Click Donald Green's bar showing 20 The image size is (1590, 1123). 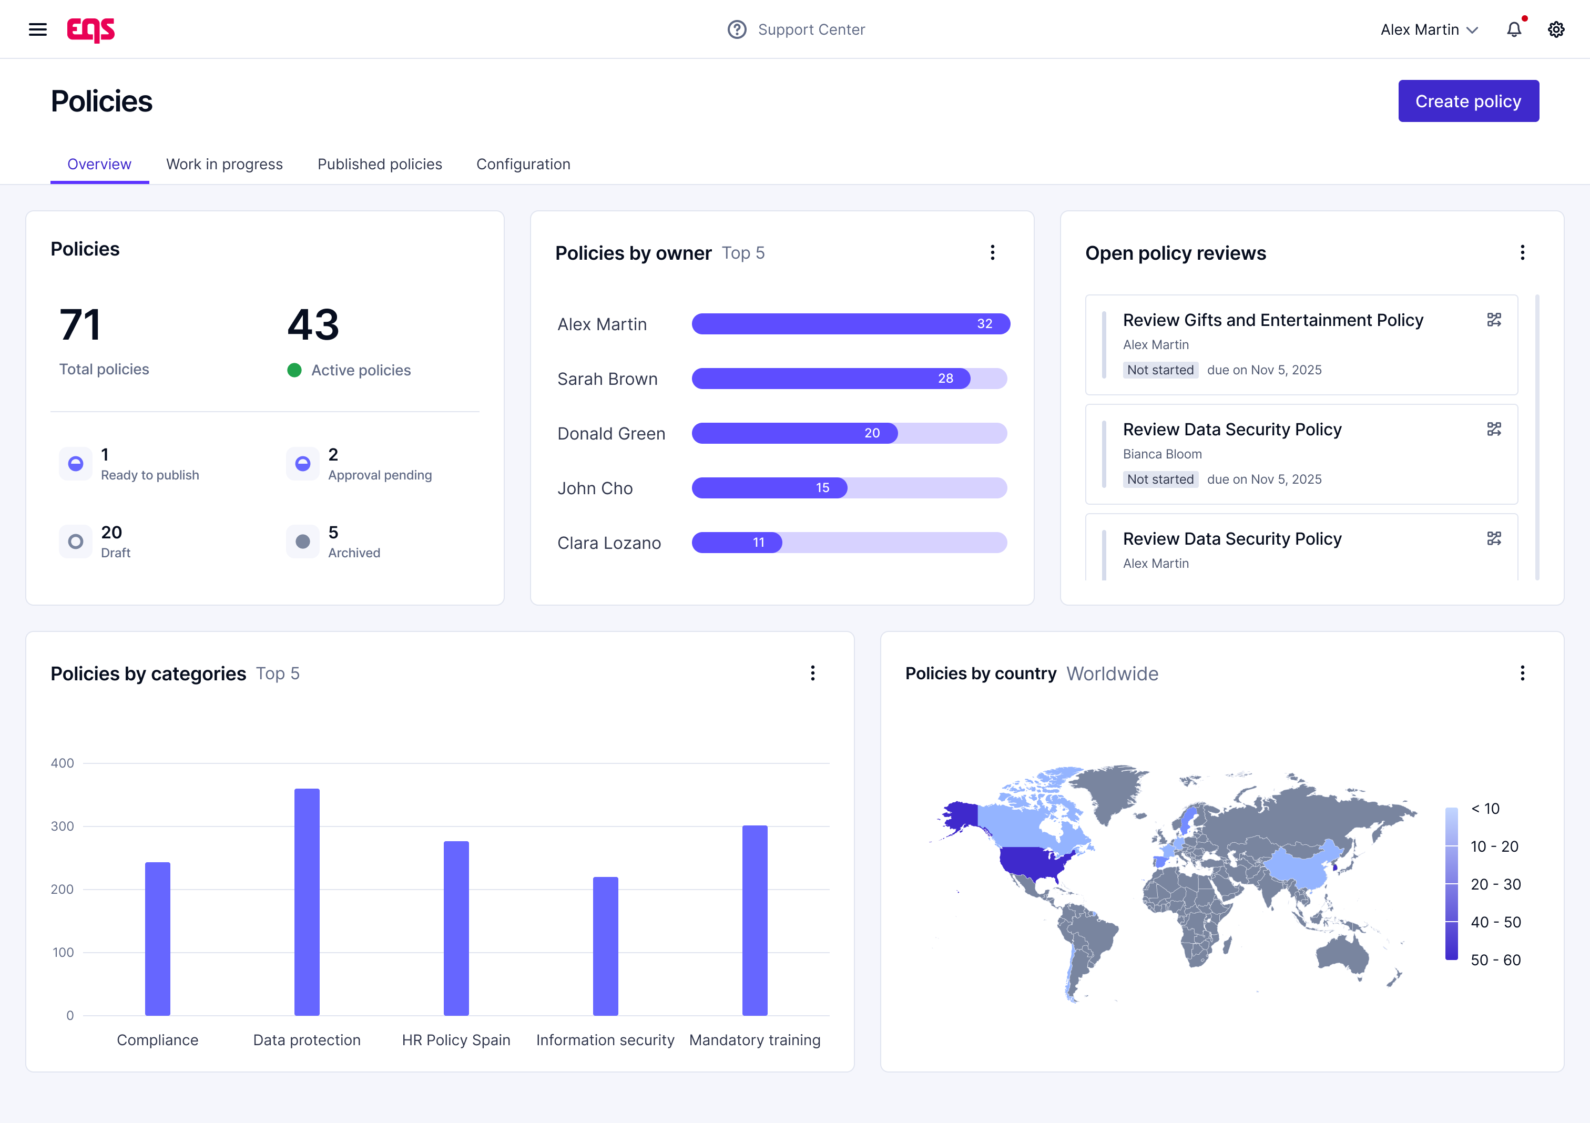point(795,433)
